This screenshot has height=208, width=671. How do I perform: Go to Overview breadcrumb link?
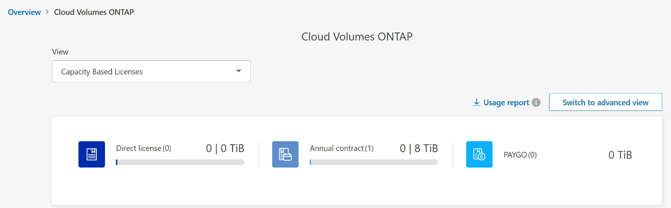click(24, 12)
